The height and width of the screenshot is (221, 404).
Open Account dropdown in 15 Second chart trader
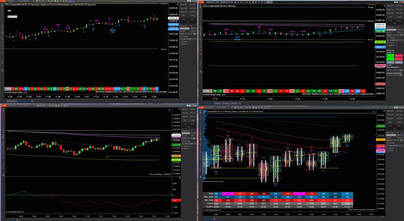coord(184,34)
